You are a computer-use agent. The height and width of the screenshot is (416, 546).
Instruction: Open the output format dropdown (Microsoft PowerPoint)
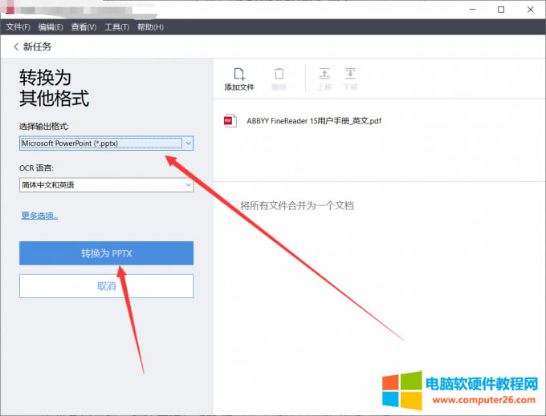106,143
